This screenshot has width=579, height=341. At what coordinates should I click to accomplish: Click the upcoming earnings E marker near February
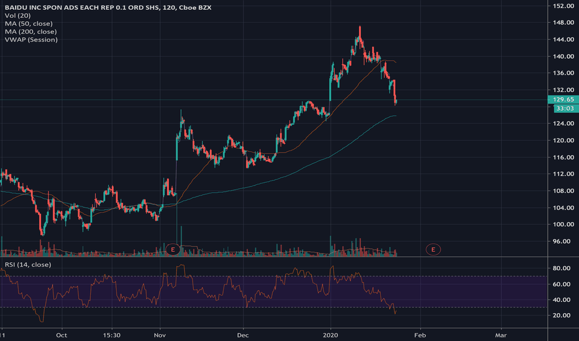(x=433, y=250)
